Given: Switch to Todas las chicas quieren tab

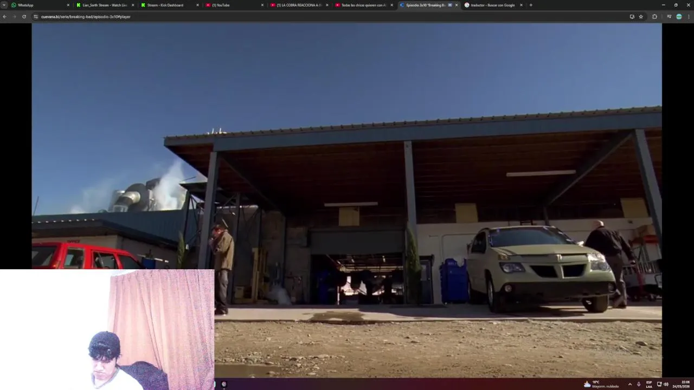Looking at the screenshot, I should [363, 5].
